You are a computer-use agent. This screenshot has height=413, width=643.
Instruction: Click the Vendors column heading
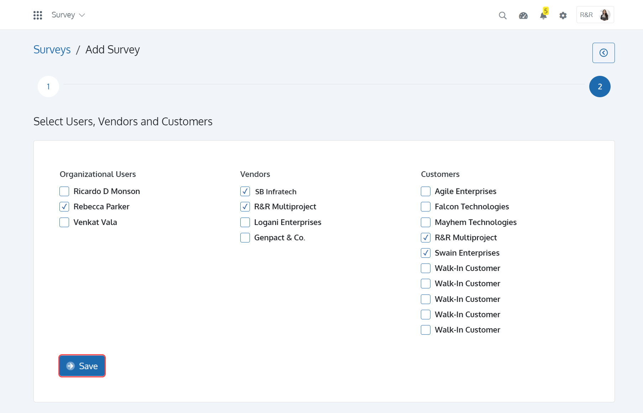(255, 174)
